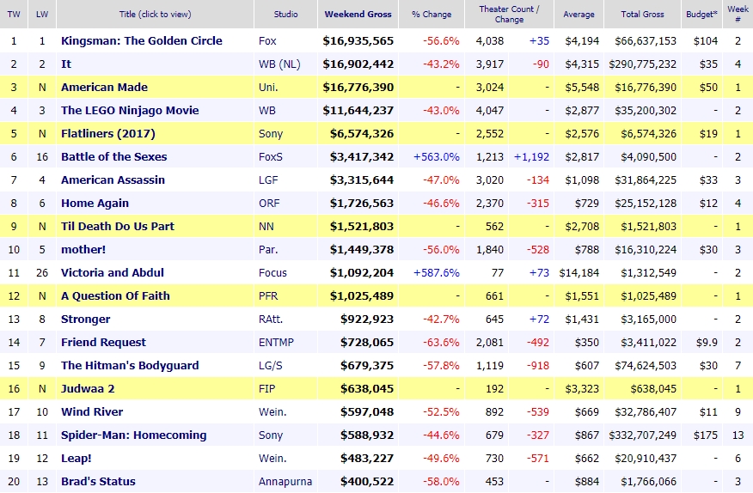Sort table by TW column header
This screenshot has width=753, height=493.
14,15
